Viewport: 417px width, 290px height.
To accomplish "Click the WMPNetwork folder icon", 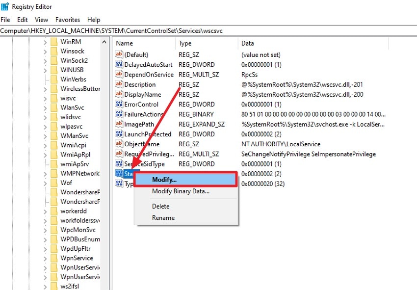I will [x=54, y=174].
